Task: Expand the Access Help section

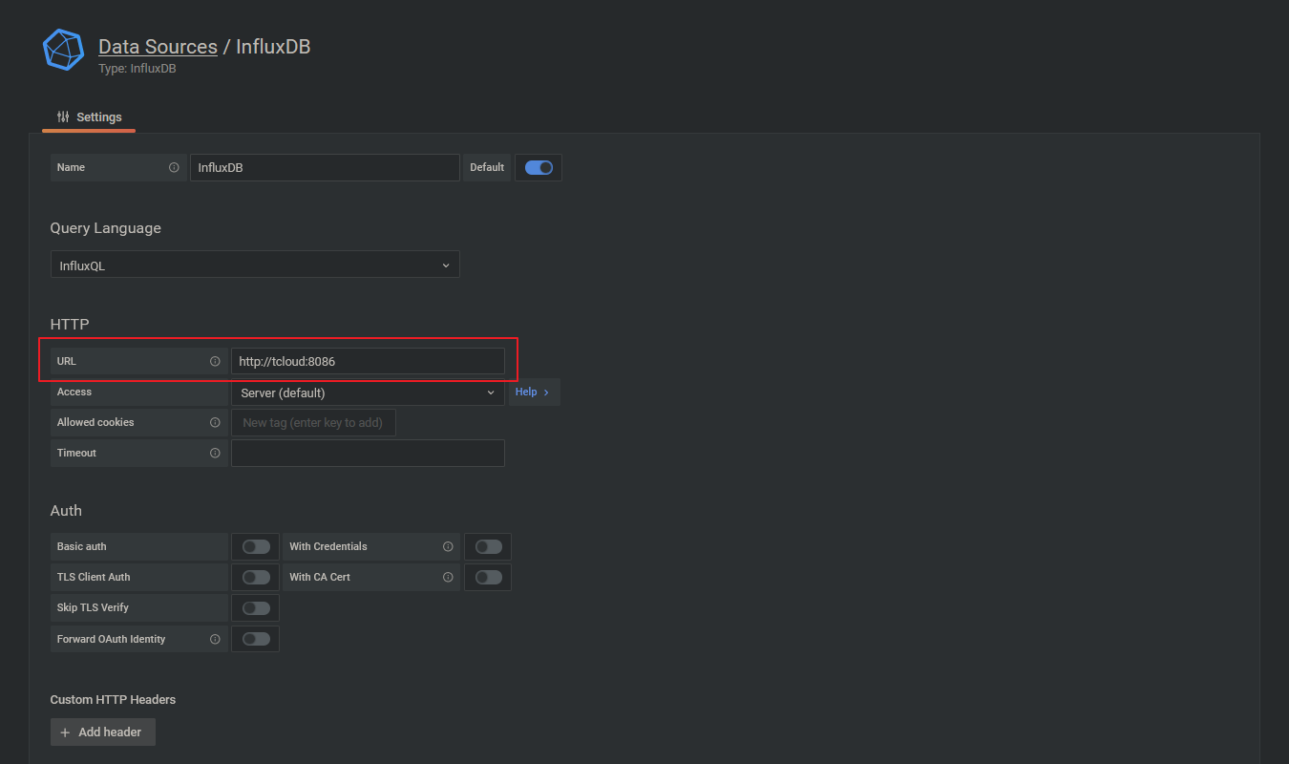Action: (534, 392)
